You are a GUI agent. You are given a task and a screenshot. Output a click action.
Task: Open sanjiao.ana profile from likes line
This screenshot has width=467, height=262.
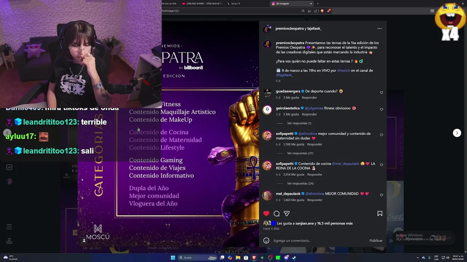tap(304, 223)
